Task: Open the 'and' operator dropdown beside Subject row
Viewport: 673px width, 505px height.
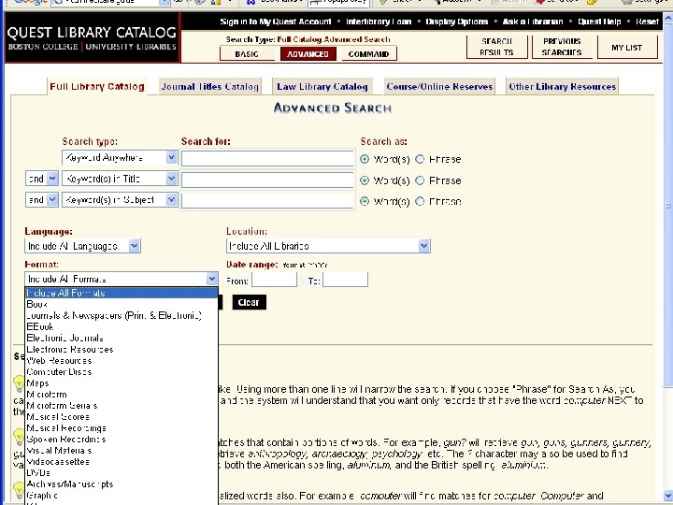Action: coord(42,200)
